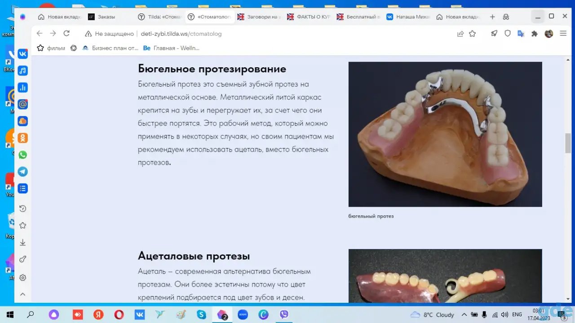Image resolution: width=575 pixels, height=323 pixels.
Task: Open the user profile avatar
Action: coord(549,34)
